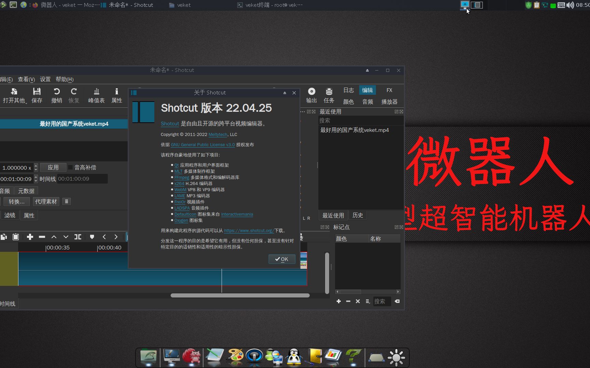Add a marker with timeline marker icon

click(x=92, y=237)
